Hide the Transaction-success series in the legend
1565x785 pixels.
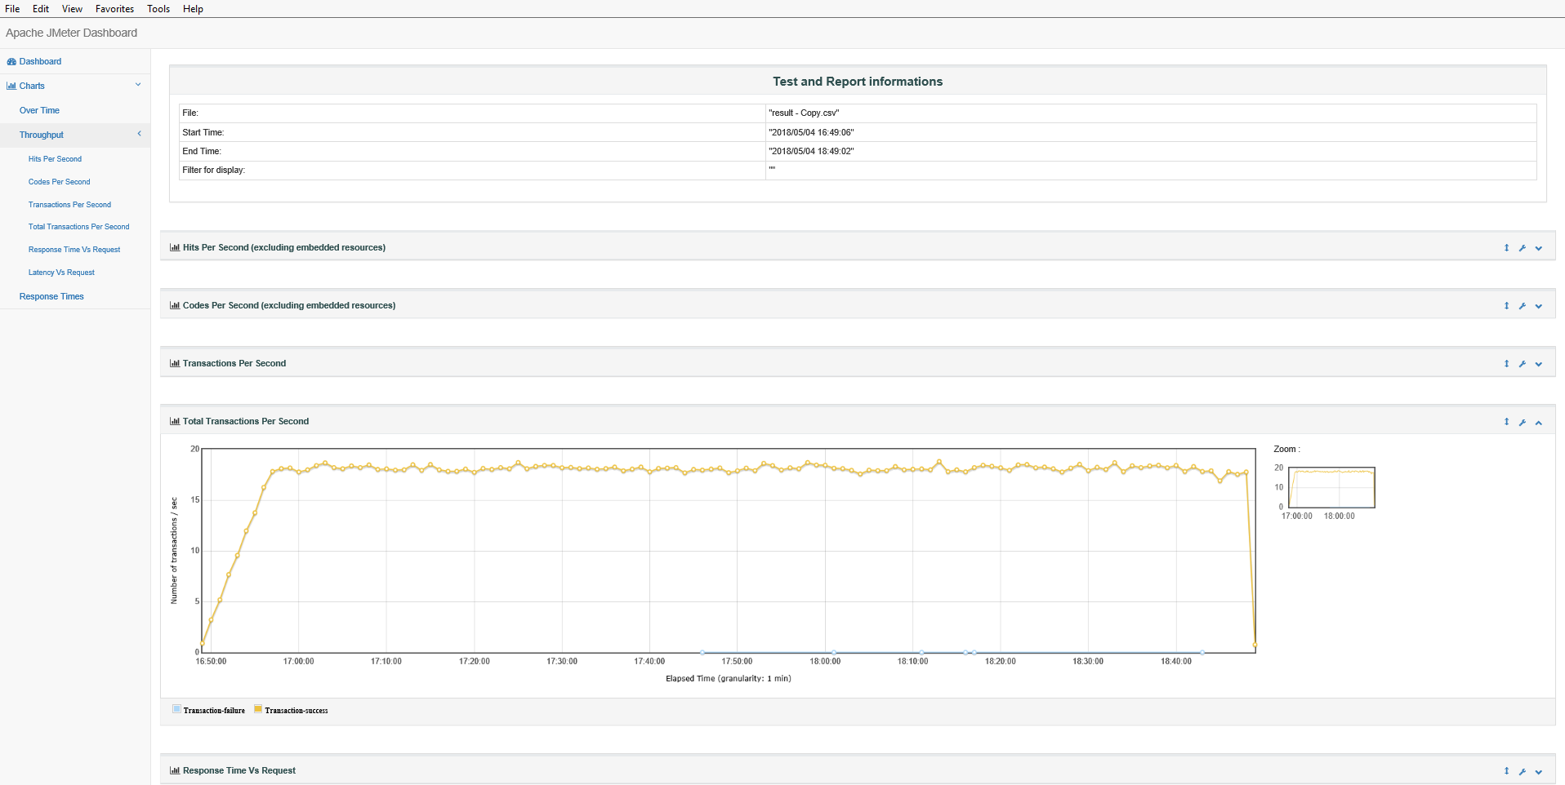tap(295, 710)
